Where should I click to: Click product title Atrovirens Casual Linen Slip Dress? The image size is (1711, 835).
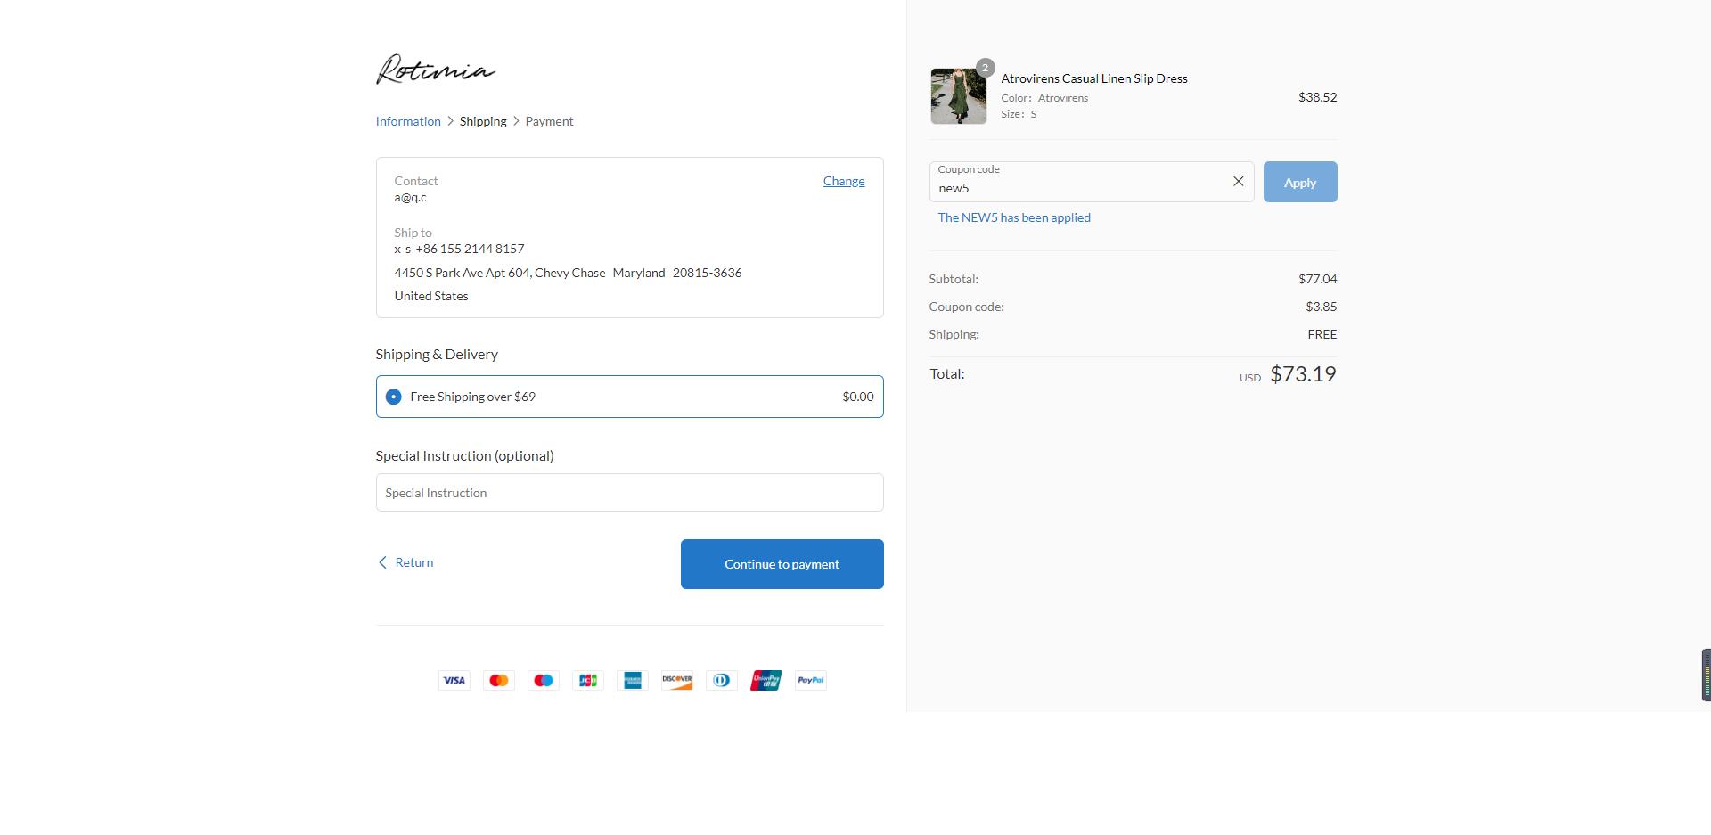pyautogui.click(x=1094, y=78)
